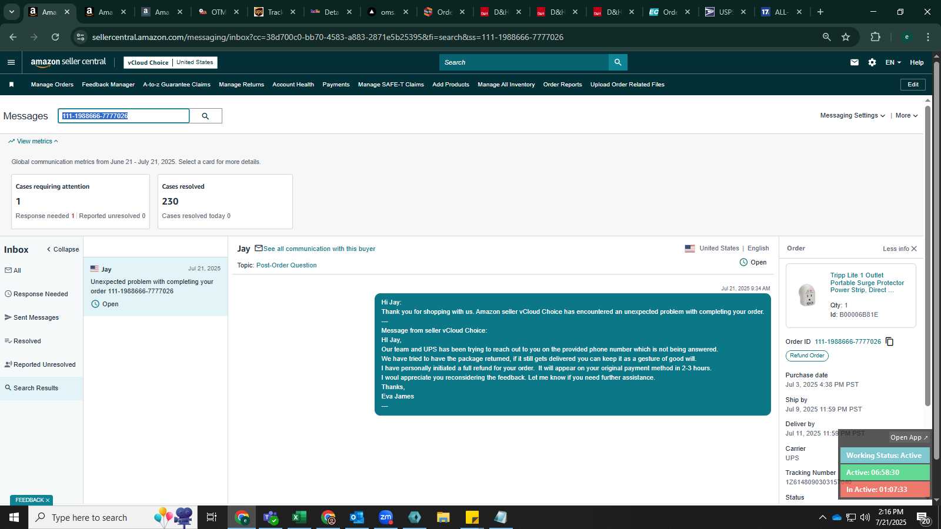
Task: Select the Jay message thread in the list
Action: coord(155,286)
